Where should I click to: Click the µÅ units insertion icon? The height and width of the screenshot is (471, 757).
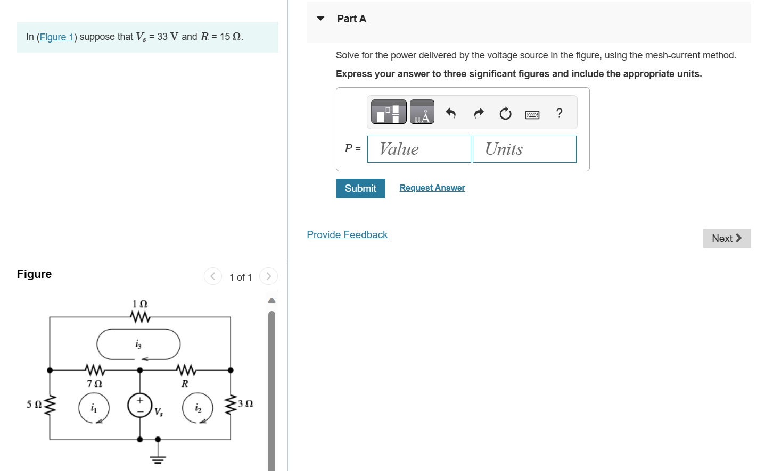pyautogui.click(x=422, y=112)
